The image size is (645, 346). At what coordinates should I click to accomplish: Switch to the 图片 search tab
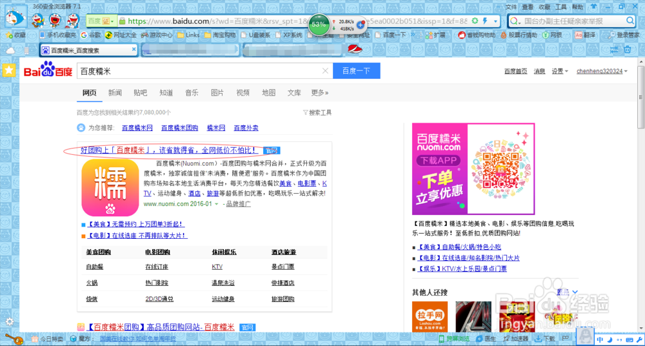(217, 93)
